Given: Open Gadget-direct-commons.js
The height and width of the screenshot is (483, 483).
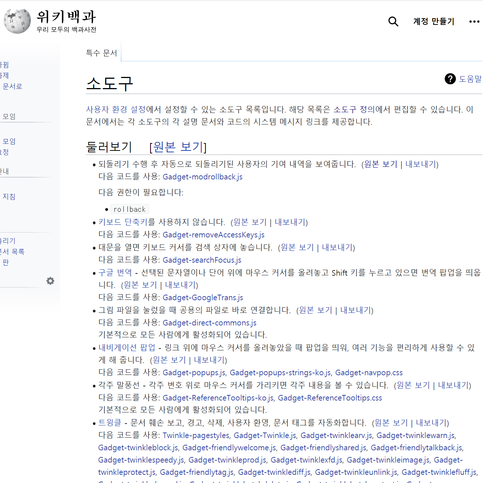Looking at the screenshot, I should [210, 323].
